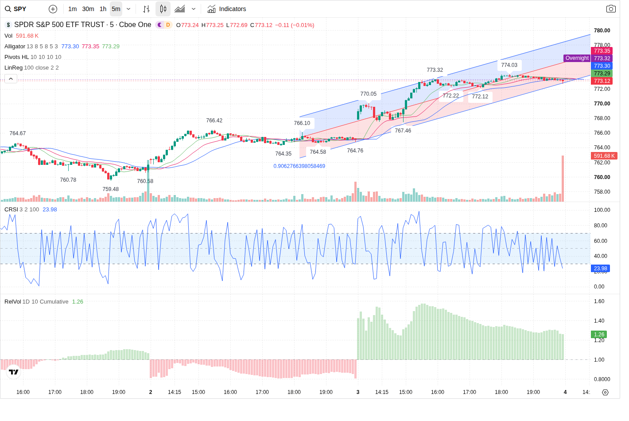
Task: Click the date 2 on time axis
Action: pyautogui.click(x=151, y=392)
